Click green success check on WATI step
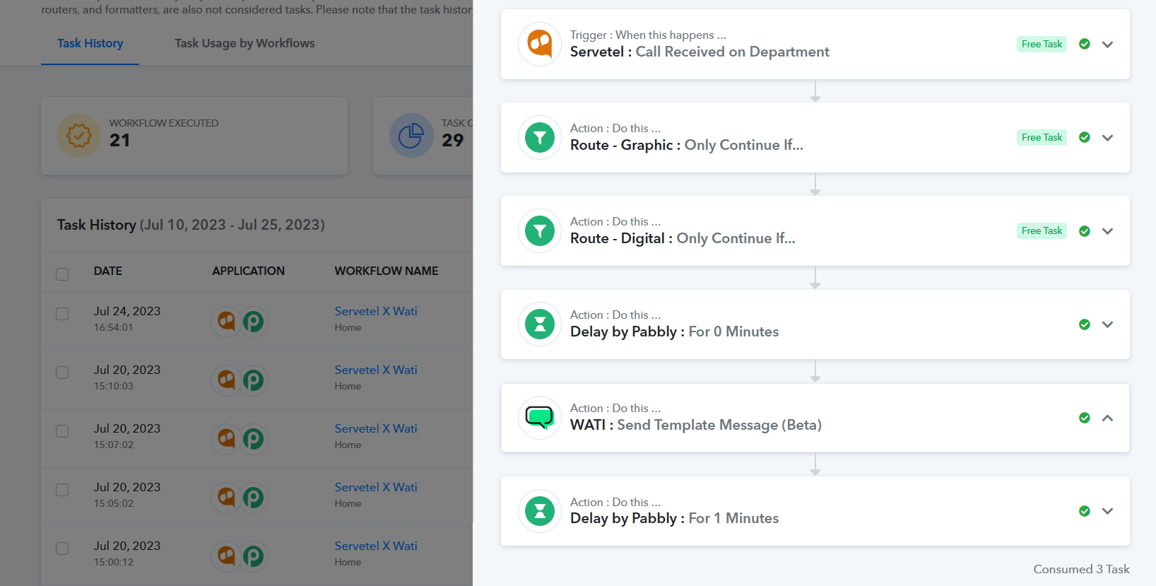Image resolution: width=1156 pixels, height=586 pixels. click(1085, 418)
